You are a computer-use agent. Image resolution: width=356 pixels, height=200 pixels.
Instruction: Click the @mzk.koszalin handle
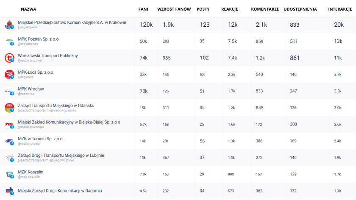click(29, 177)
